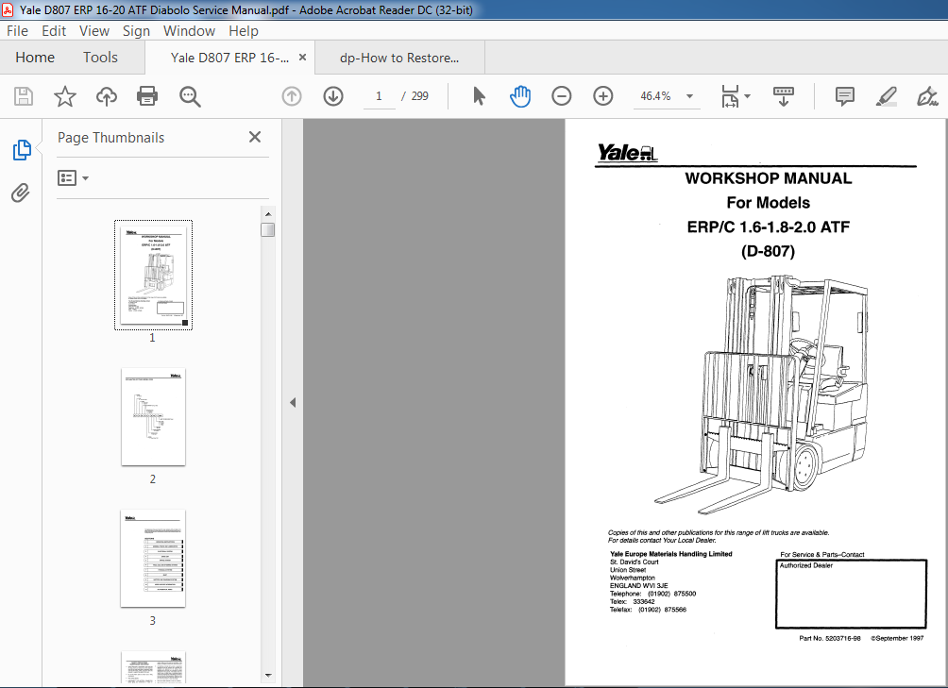Click the Yale logo on the document page

[x=627, y=153]
